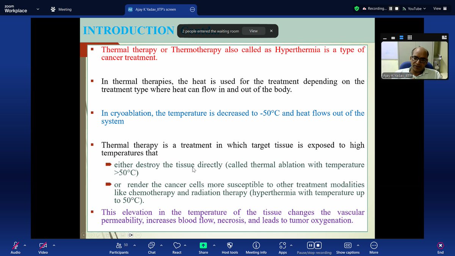Click 'In thermal therapies, the heat' bullet text

tap(233, 85)
